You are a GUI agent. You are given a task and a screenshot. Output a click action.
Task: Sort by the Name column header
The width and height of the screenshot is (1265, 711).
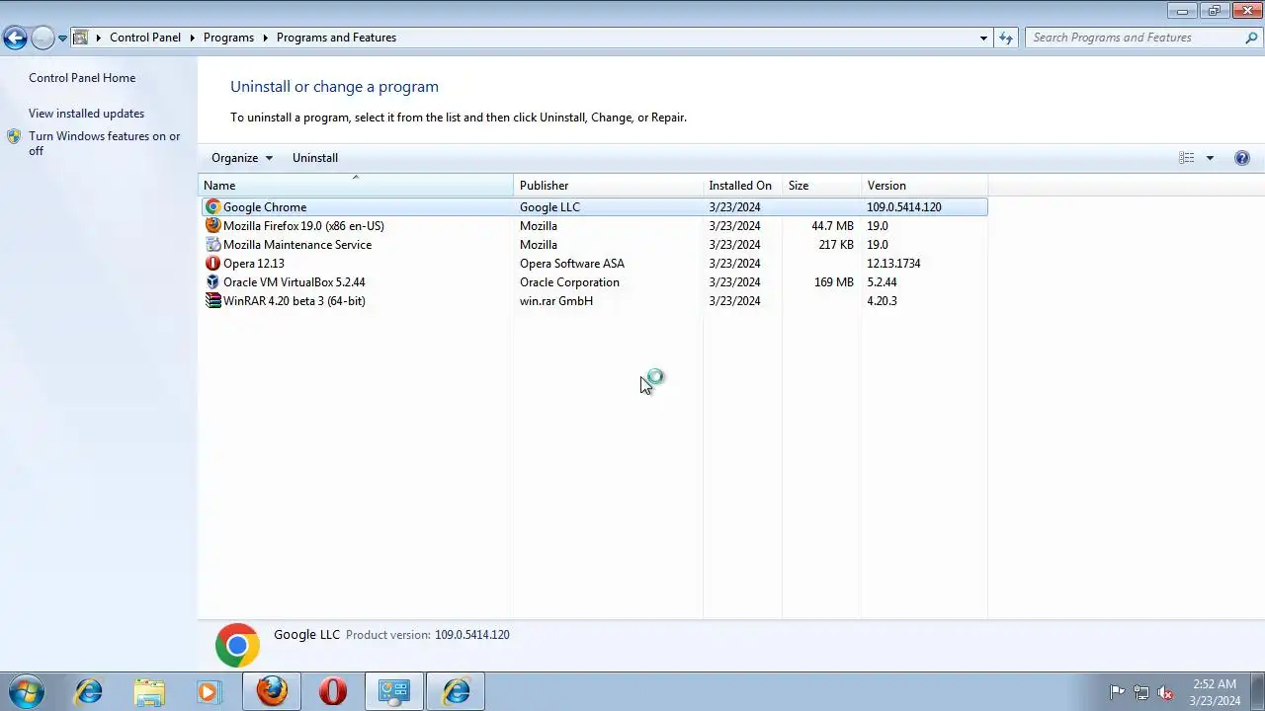point(356,186)
